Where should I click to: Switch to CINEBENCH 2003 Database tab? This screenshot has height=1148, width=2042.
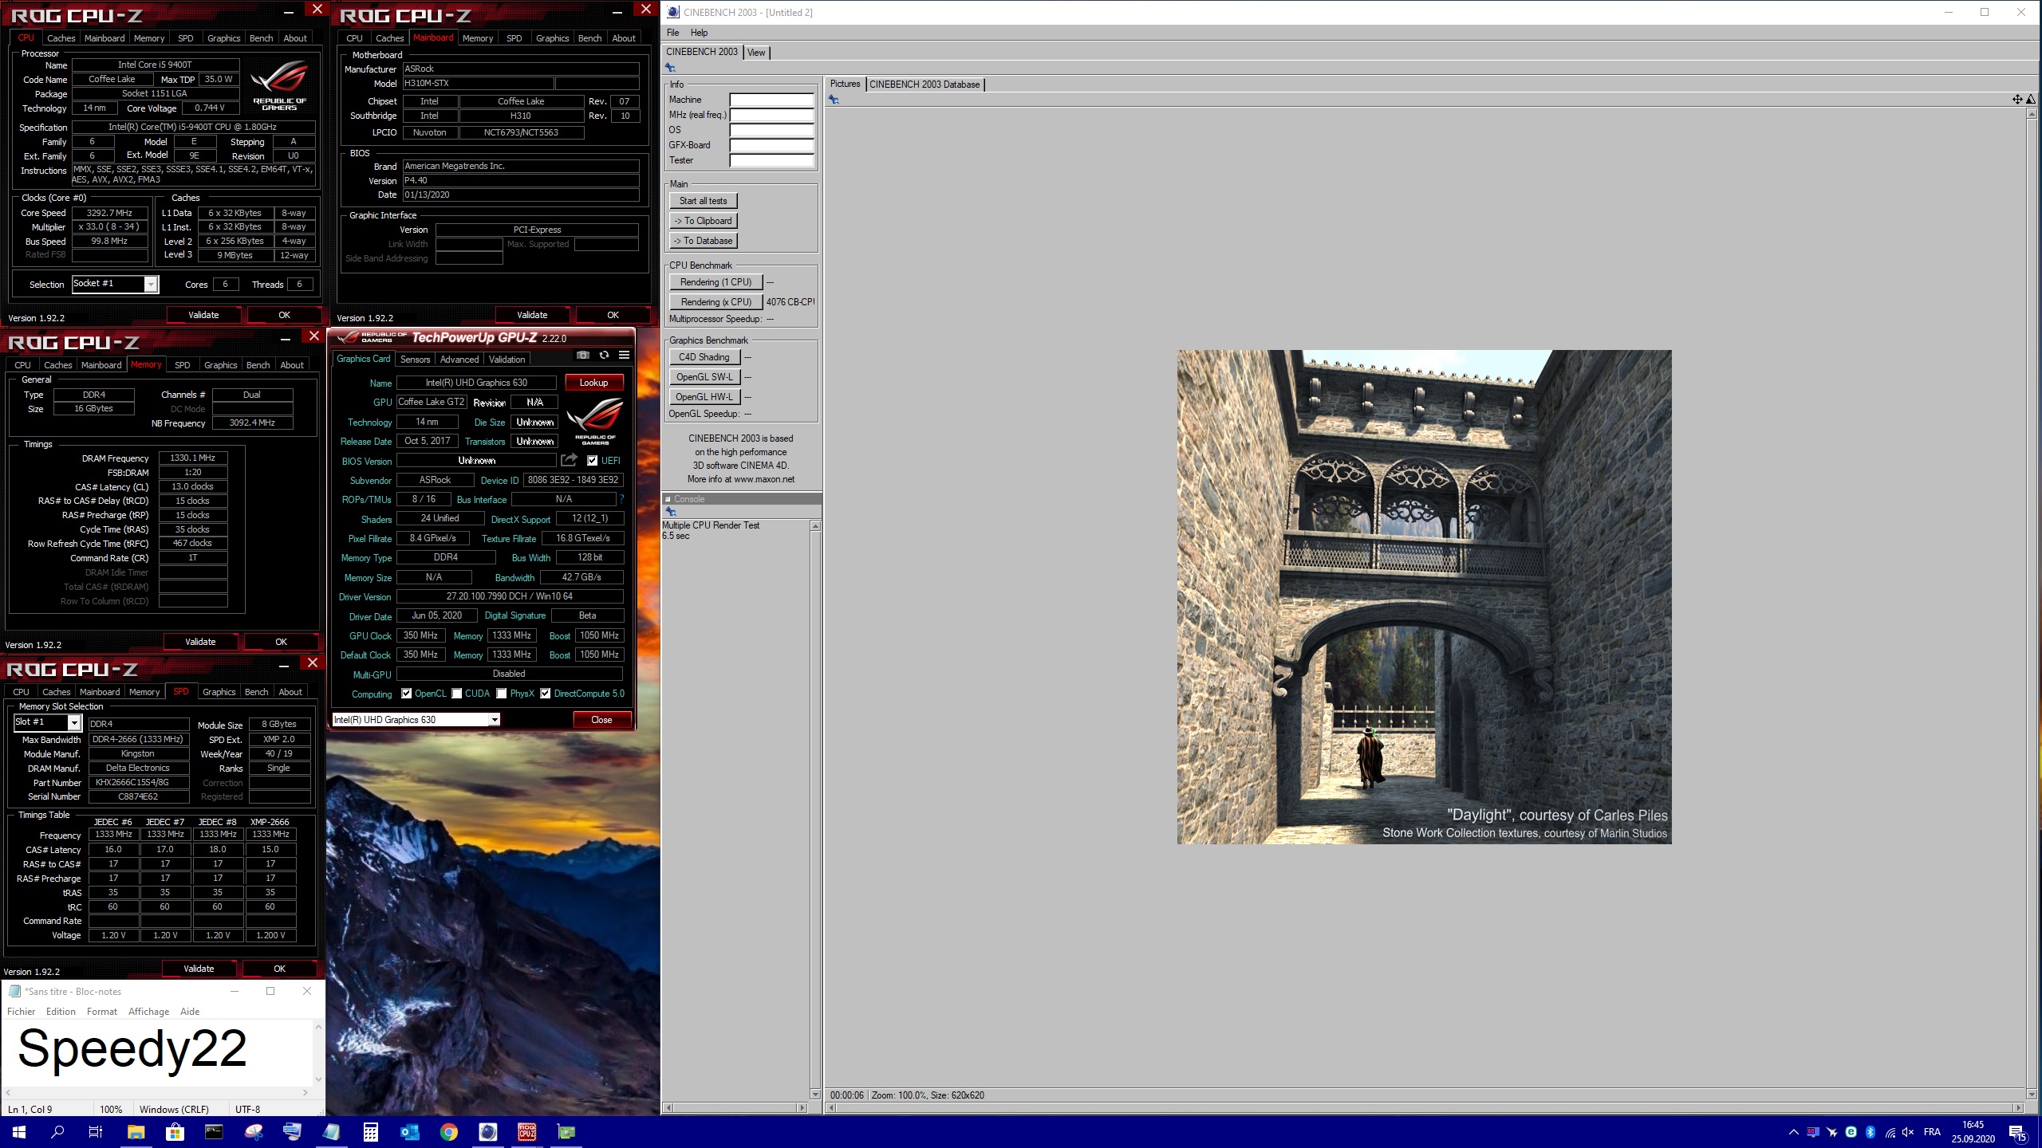924,85
